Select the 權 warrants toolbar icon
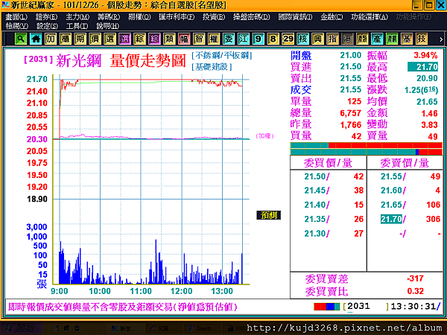447x335 pixels. [214, 39]
